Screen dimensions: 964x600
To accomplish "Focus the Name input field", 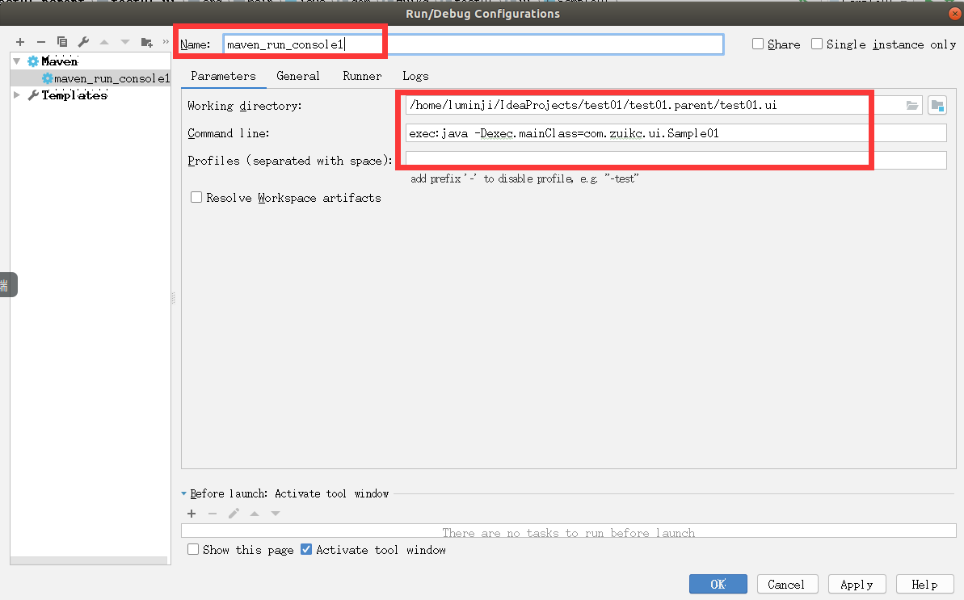I will click(x=474, y=44).
